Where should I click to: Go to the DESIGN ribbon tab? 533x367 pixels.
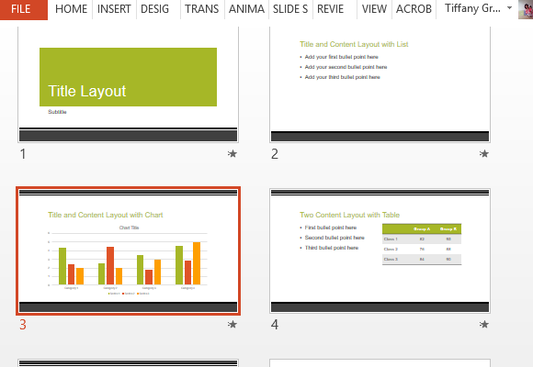[154, 9]
